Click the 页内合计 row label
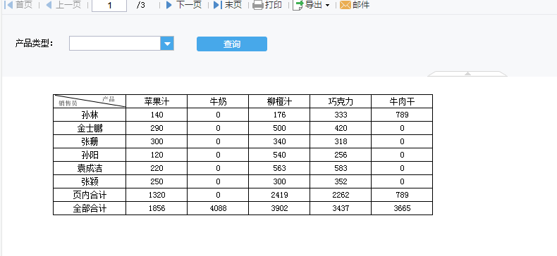Viewport: 557px width, 256px height. [90, 195]
